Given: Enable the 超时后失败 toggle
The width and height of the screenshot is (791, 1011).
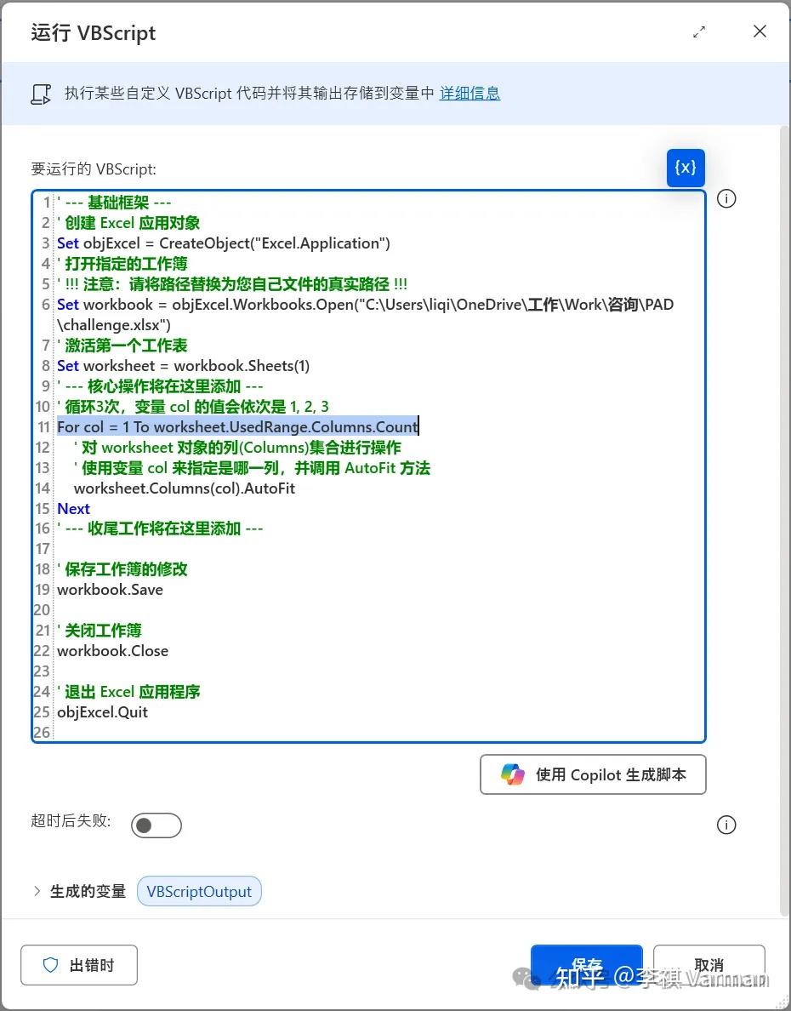Looking at the screenshot, I should coord(156,825).
